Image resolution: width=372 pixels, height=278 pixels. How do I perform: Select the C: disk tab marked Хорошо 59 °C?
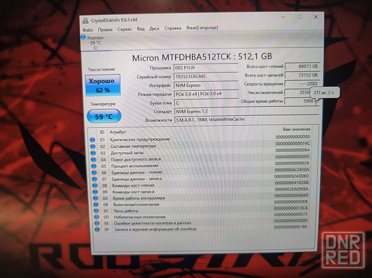(95, 43)
